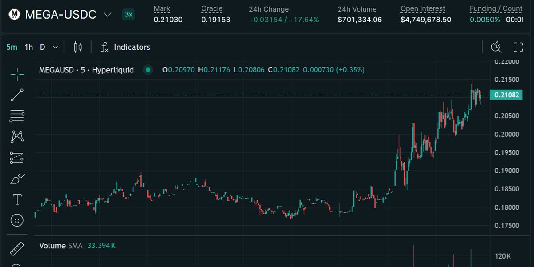Click the 0.21082 current price tag
This screenshot has height=267, width=534.
[507, 95]
